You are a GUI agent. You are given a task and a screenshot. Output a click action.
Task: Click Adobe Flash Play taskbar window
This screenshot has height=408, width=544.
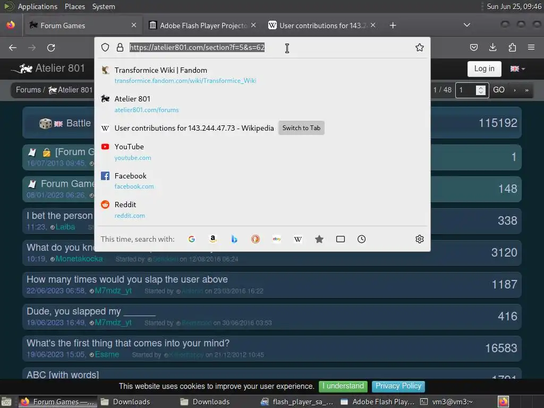pyautogui.click(x=378, y=402)
